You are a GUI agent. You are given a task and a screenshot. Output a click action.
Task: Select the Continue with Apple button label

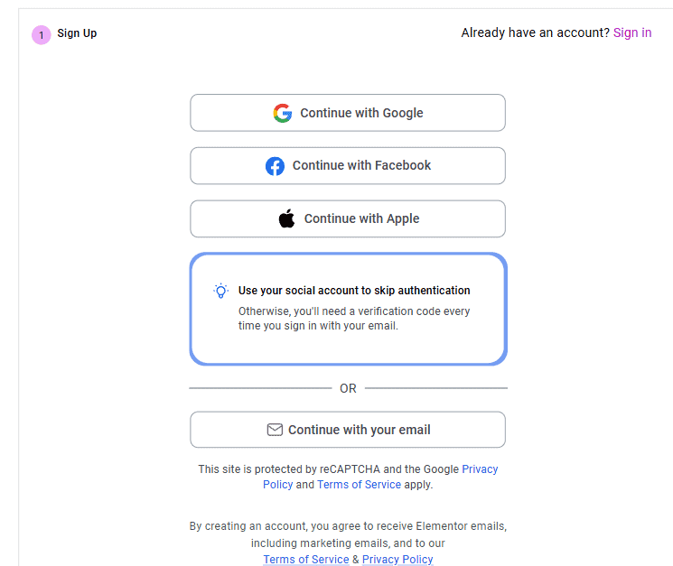tap(361, 218)
